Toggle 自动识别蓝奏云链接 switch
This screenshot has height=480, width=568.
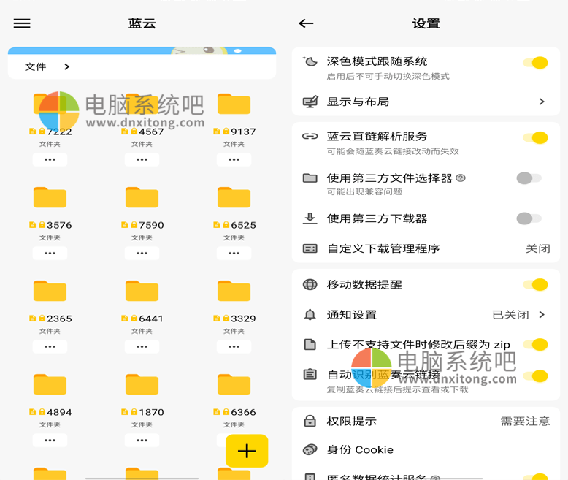click(x=536, y=376)
